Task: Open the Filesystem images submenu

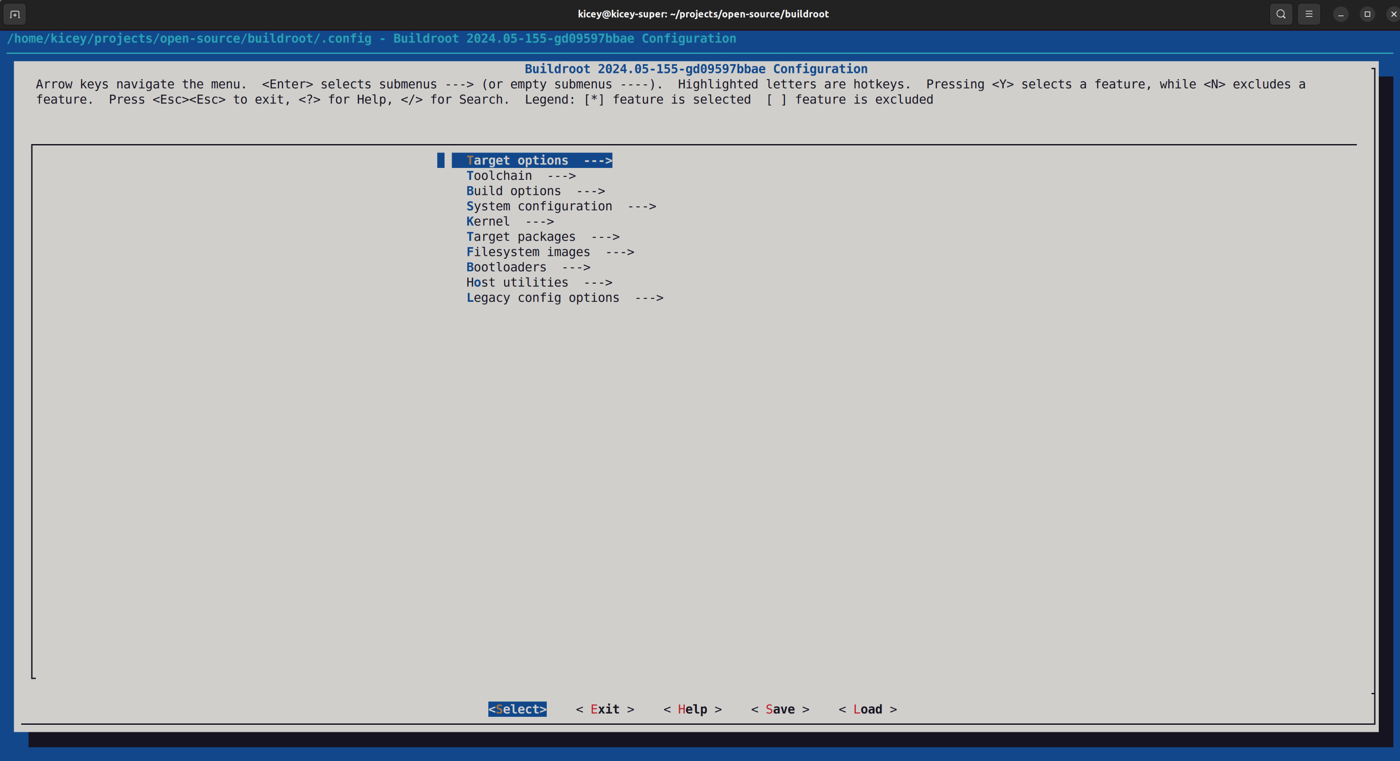Action: click(528, 251)
